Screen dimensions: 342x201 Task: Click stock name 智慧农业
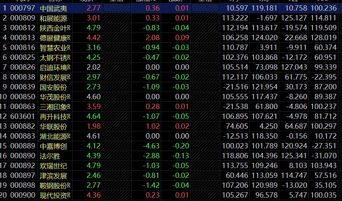(x=53, y=48)
